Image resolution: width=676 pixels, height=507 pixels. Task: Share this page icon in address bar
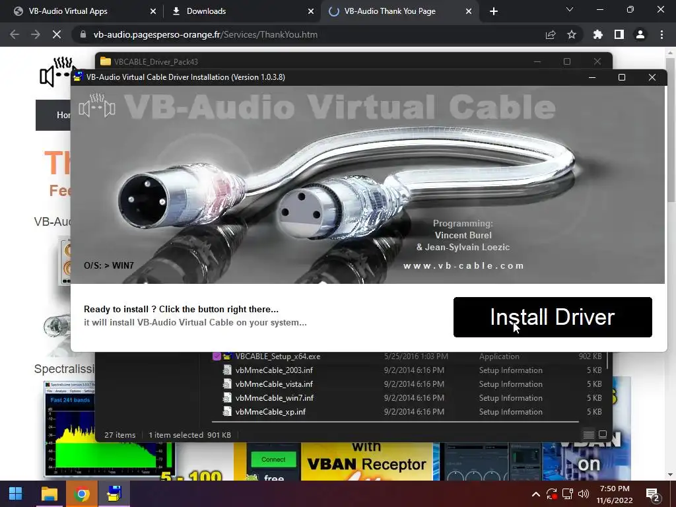click(x=551, y=34)
